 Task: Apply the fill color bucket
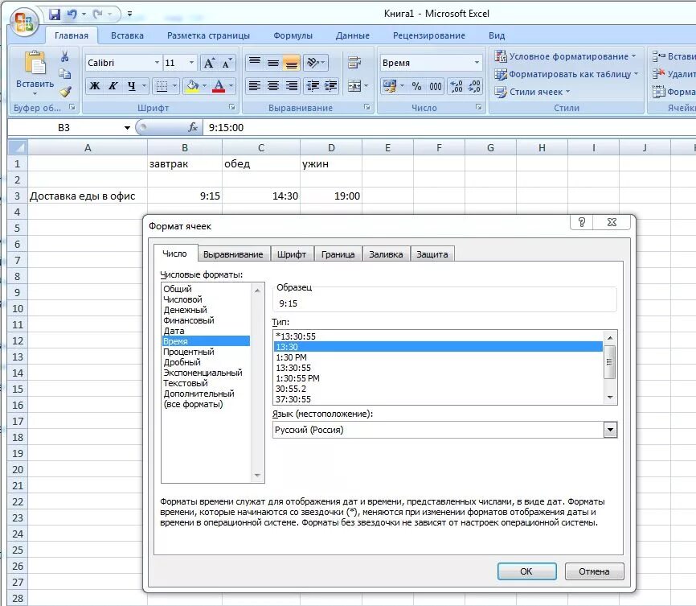tap(193, 86)
